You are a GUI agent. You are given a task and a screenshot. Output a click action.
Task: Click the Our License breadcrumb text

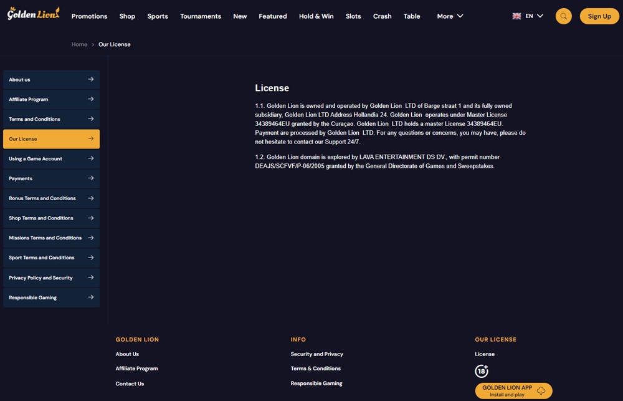[x=115, y=44]
